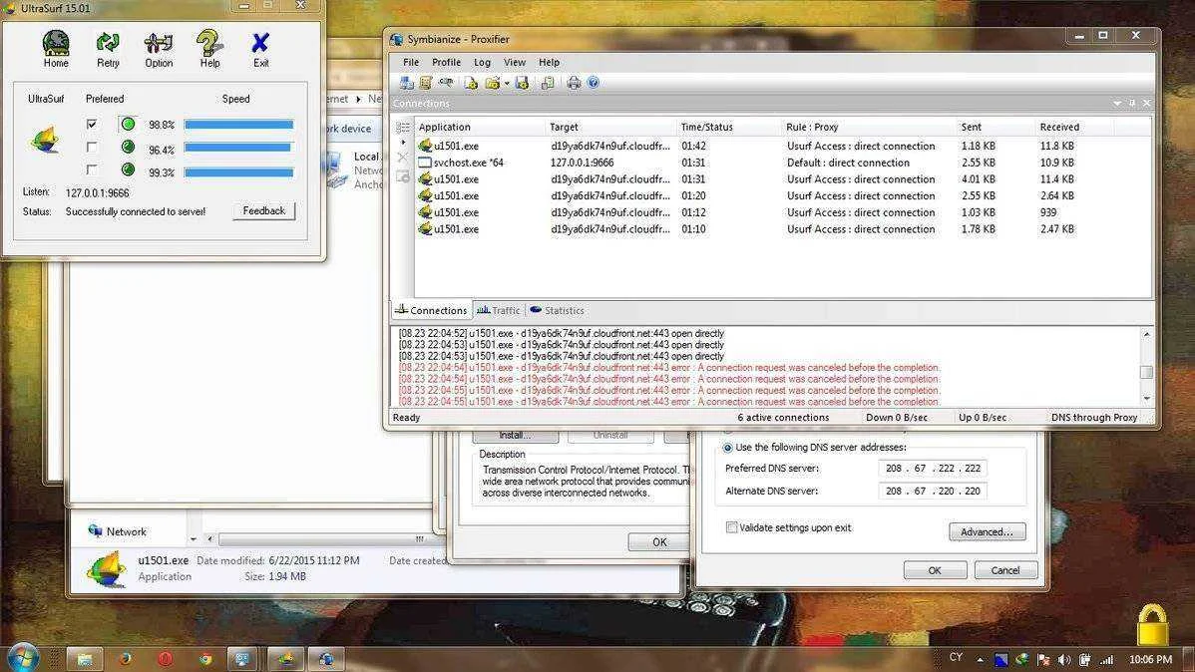Screen dimensions: 1195x672
Task: Click Connections panel options dropdown arrow
Action: click(1117, 103)
